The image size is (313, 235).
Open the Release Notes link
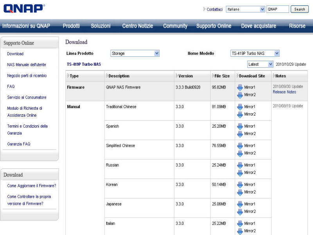(x=284, y=92)
